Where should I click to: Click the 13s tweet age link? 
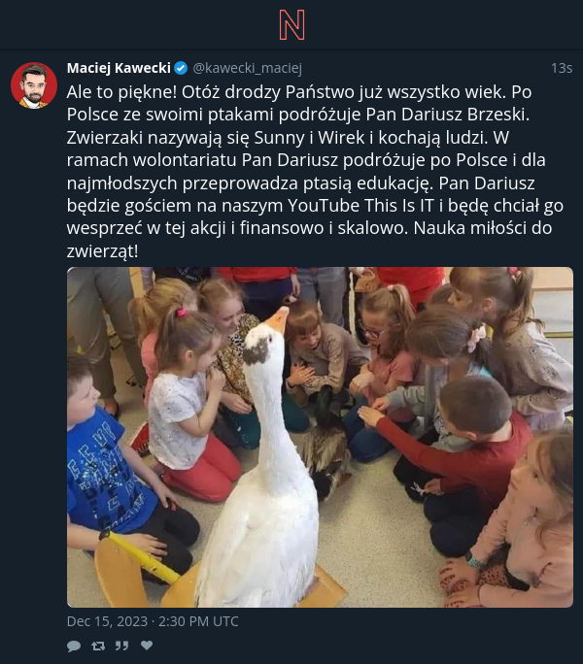[562, 68]
